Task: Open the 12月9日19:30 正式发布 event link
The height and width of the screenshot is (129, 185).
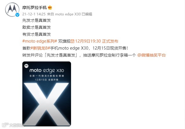Action: [x=97, y=41]
